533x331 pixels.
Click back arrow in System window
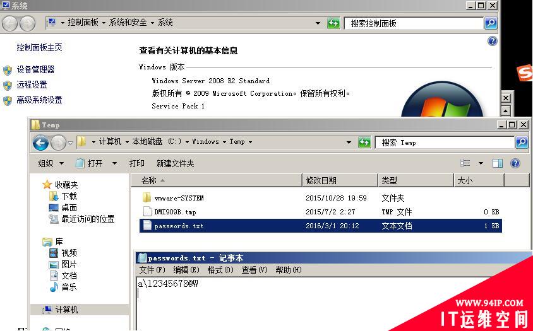tap(9, 23)
